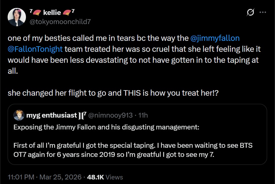
Task: Click the line "she changed her flight"
Action: coord(113,93)
